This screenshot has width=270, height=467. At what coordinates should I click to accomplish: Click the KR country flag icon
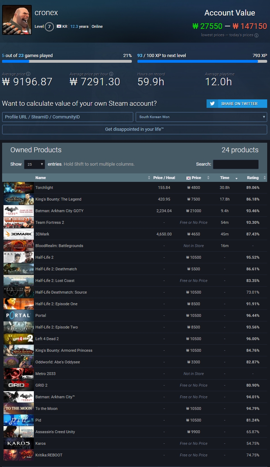pos(59,26)
